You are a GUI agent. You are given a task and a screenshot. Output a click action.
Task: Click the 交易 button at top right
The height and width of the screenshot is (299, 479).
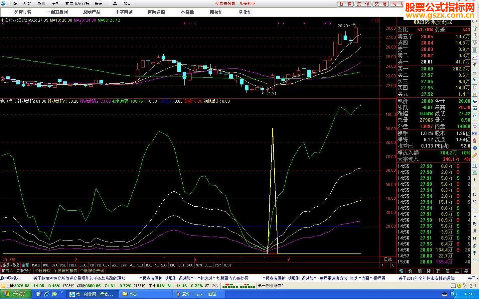click(381, 4)
